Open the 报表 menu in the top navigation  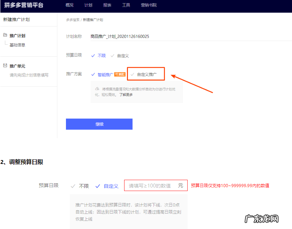[x=107, y=5]
